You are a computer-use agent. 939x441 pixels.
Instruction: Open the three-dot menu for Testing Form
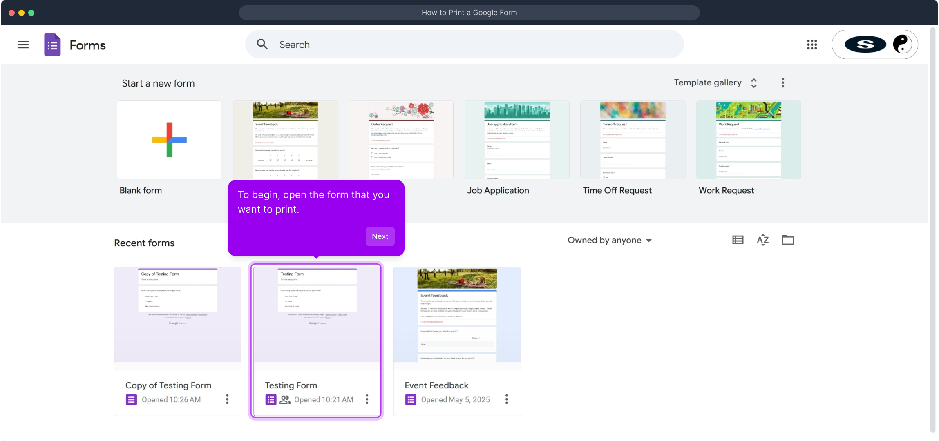(x=367, y=399)
